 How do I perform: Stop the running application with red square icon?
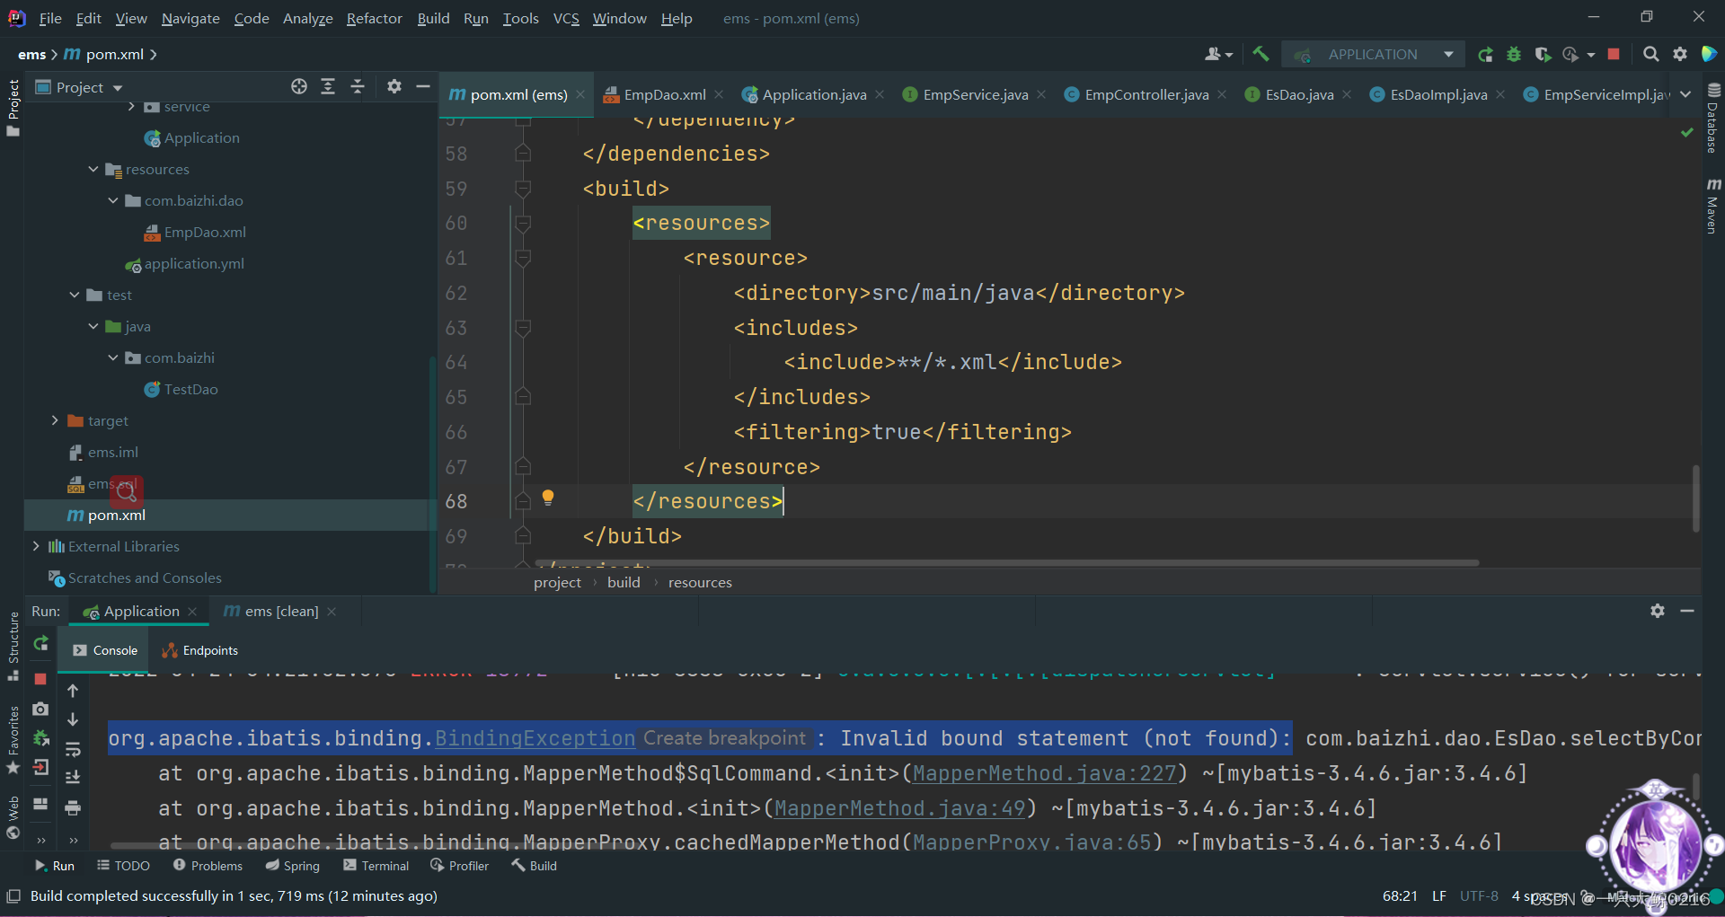pos(1614,54)
